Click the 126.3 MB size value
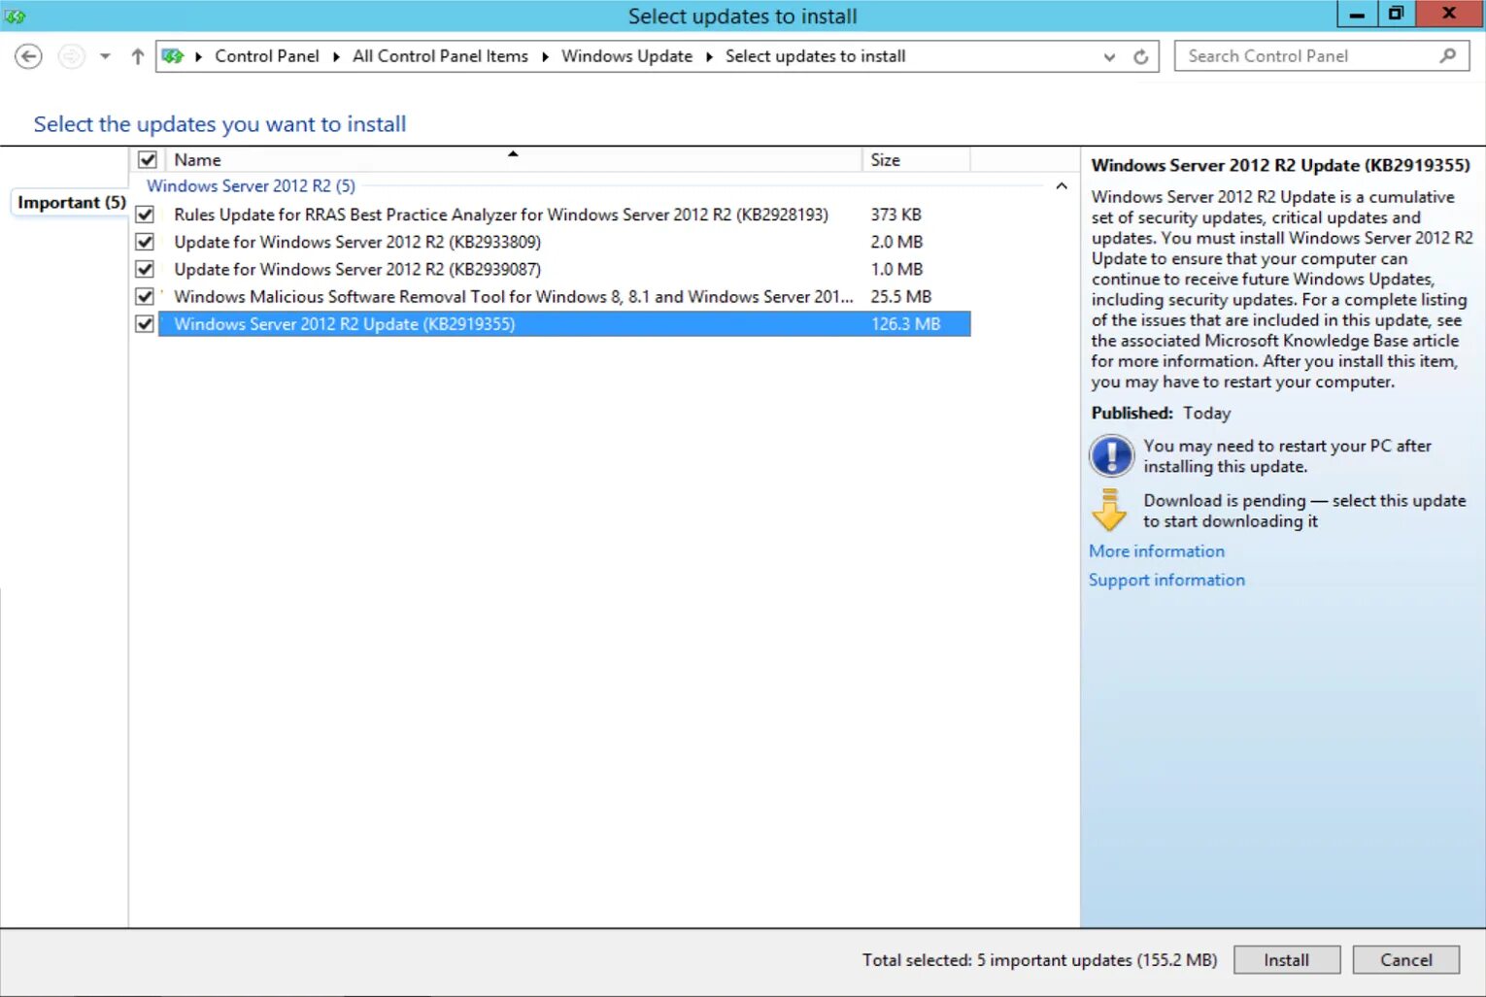Viewport: 1486px width, 997px height. (x=905, y=323)
